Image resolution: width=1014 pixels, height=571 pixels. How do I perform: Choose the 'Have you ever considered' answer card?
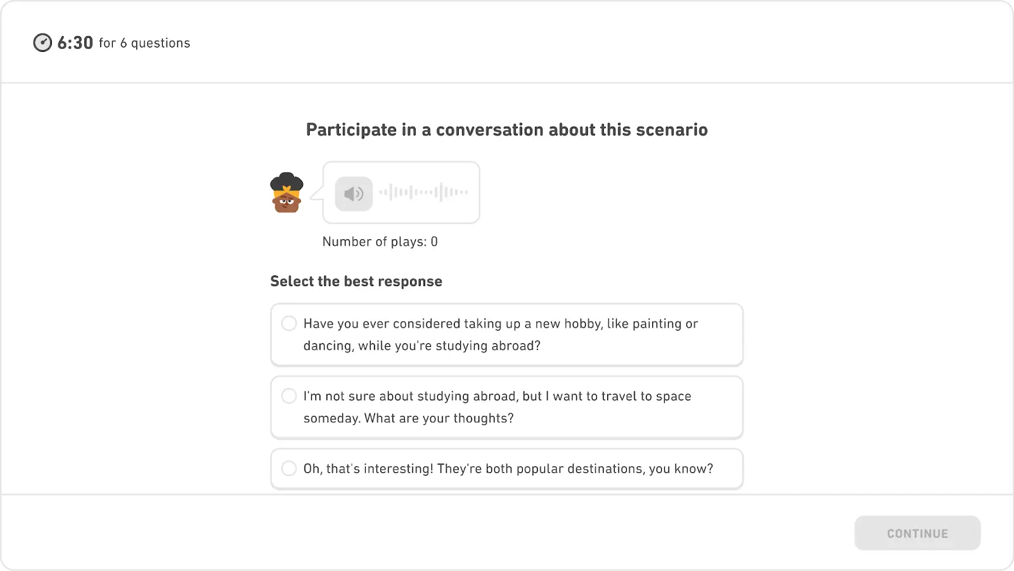pyautogui.click(x=506, y=335)
